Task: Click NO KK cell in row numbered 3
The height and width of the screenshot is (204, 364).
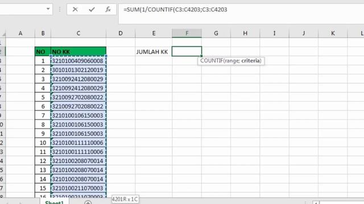Action: point(78,79)
